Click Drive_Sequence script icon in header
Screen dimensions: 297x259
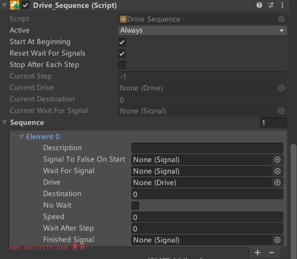(15, 5)
